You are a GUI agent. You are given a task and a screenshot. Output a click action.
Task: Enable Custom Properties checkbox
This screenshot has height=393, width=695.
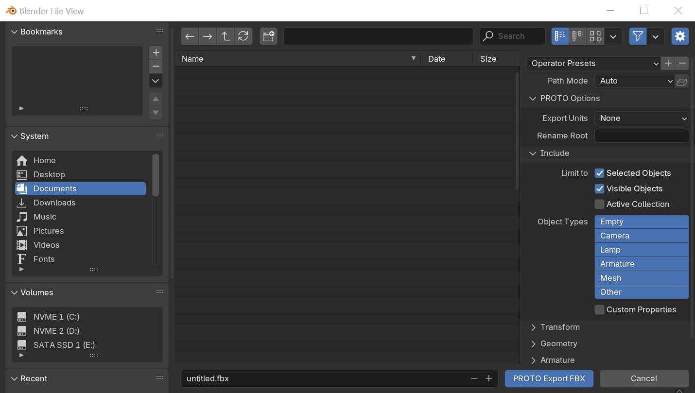tap(600, 310)
